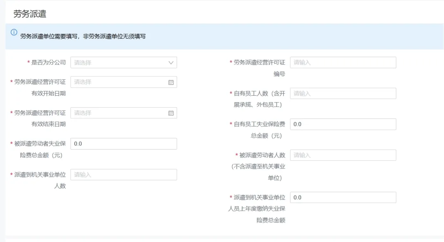Open the 有效开始日期 date picker field
The width and height of the screenshot is (444, 242).
[119, 82]
